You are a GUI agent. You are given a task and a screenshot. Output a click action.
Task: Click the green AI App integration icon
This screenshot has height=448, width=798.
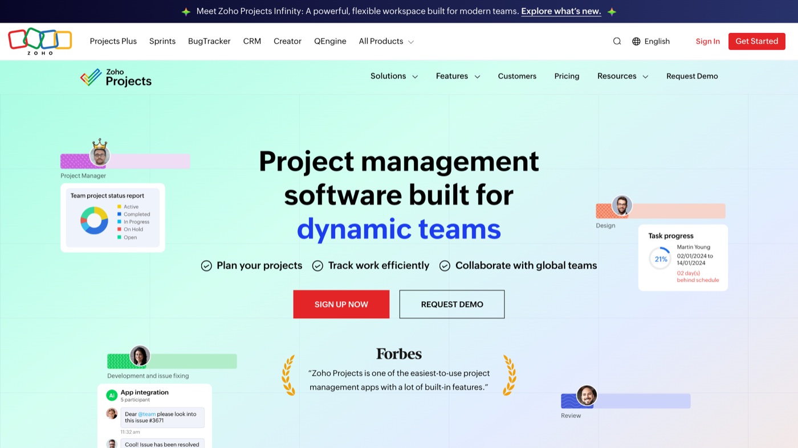tap(112, 395)
